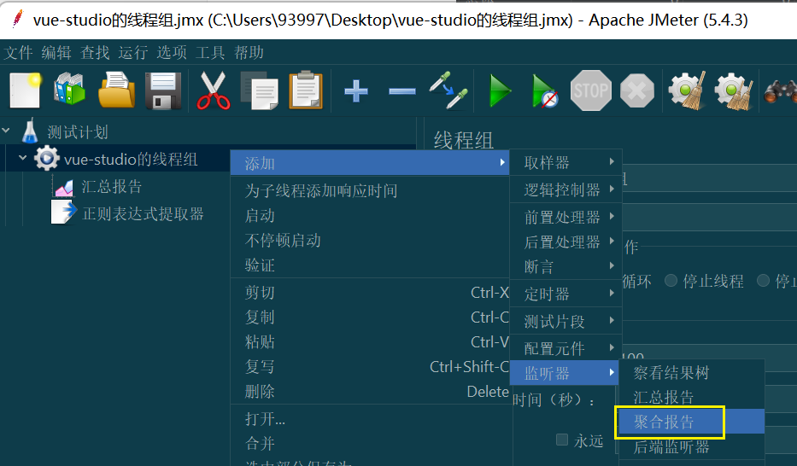The height and width of the screenshot is (466, 797).
Task: Expand the 测试片段 submenu
Action: [x=566, y=321]
